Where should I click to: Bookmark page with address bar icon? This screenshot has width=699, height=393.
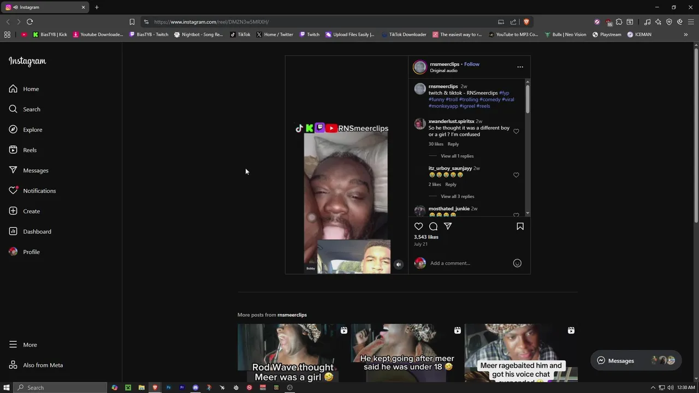click(x=132, y=22)
